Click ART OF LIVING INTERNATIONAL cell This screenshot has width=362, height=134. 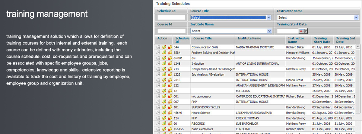coord(260,63)
